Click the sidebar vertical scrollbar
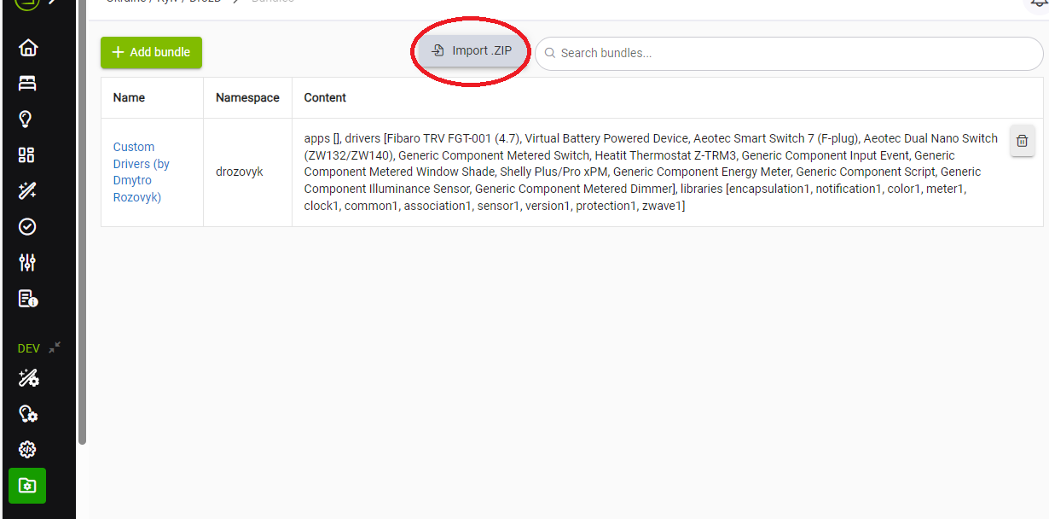 (x=83, y=222)
